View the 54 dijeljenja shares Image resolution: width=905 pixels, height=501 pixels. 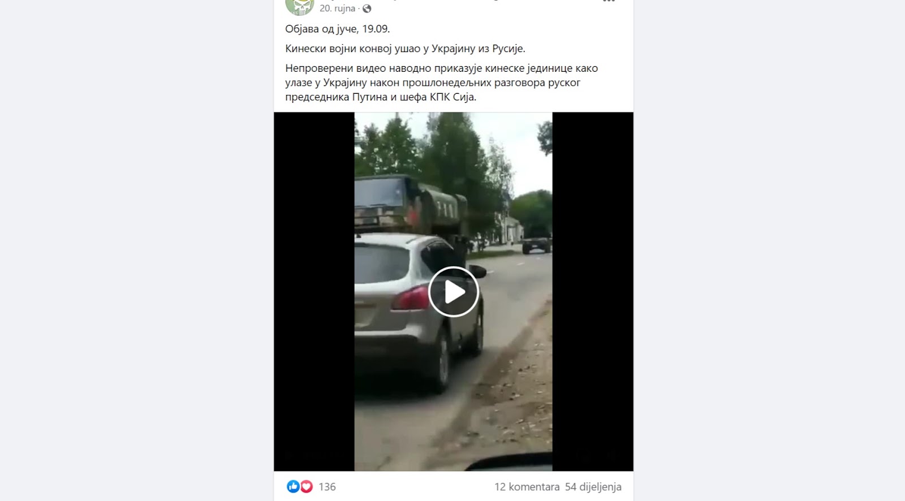[593, 487]
